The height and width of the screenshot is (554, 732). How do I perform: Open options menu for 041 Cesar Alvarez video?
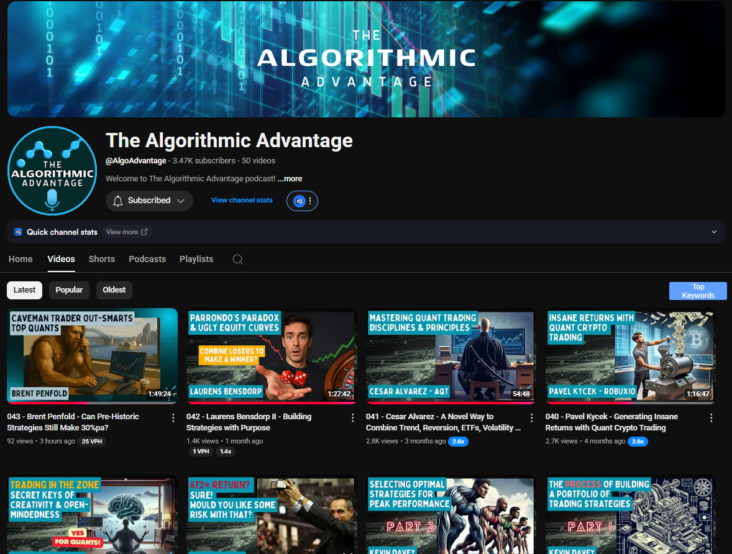[532, 418]
